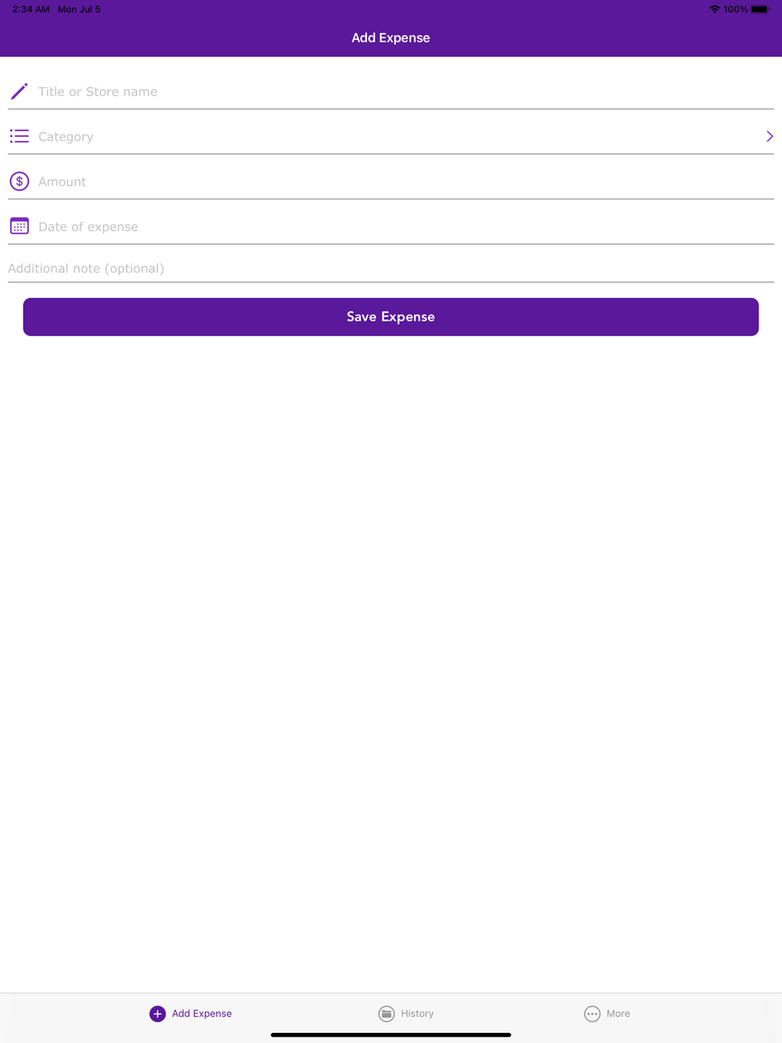Focus the Additional note optional field
This screenshot has width=782, height=1043.
pos(391,268)
